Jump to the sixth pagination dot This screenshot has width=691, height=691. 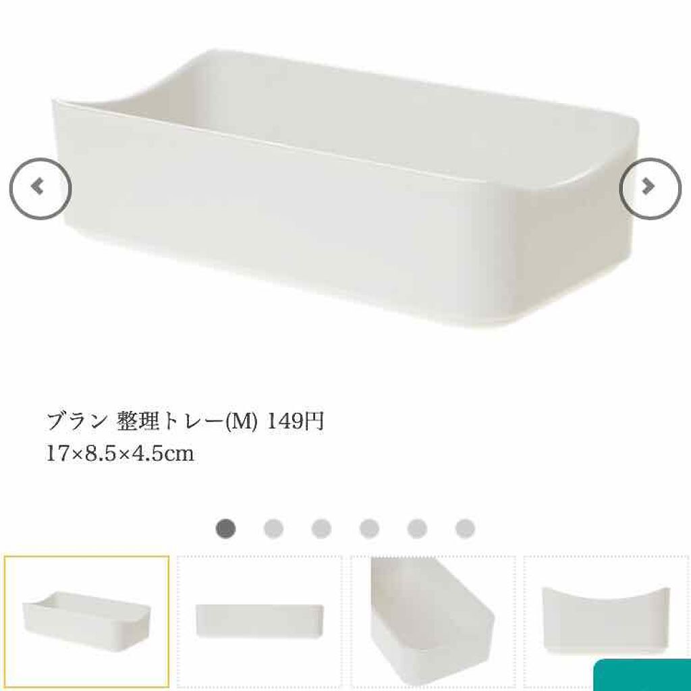465,528
